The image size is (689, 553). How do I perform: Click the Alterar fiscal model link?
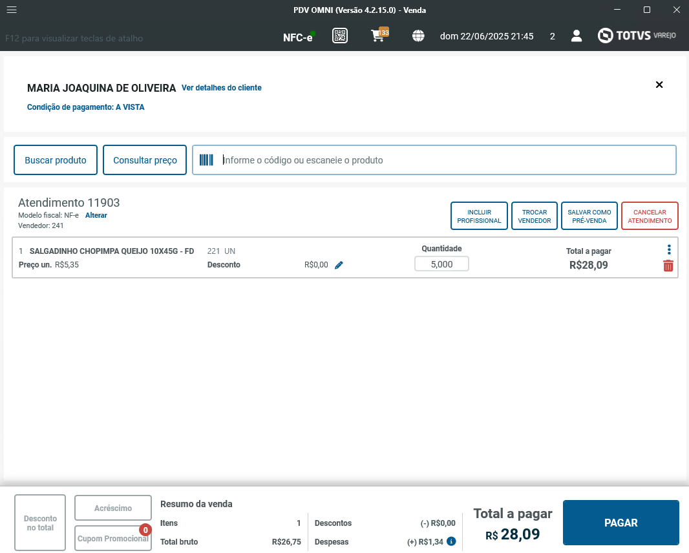[x=96, y=215]
